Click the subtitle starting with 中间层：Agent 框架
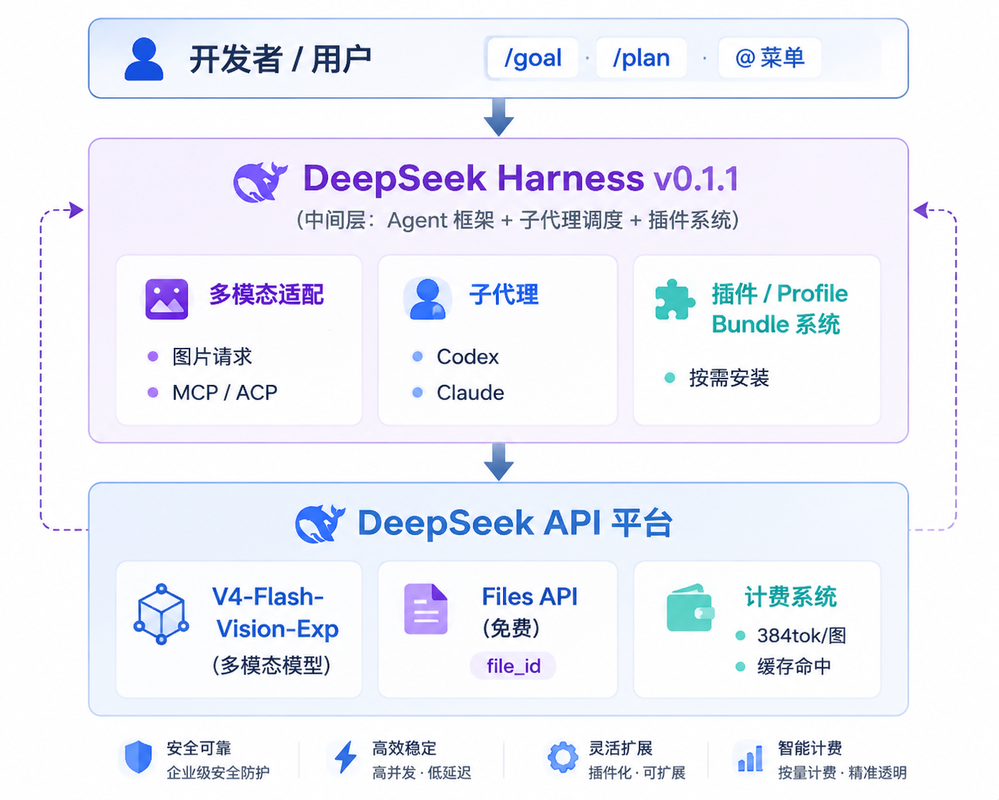The image size is (999, 800). 518,220
